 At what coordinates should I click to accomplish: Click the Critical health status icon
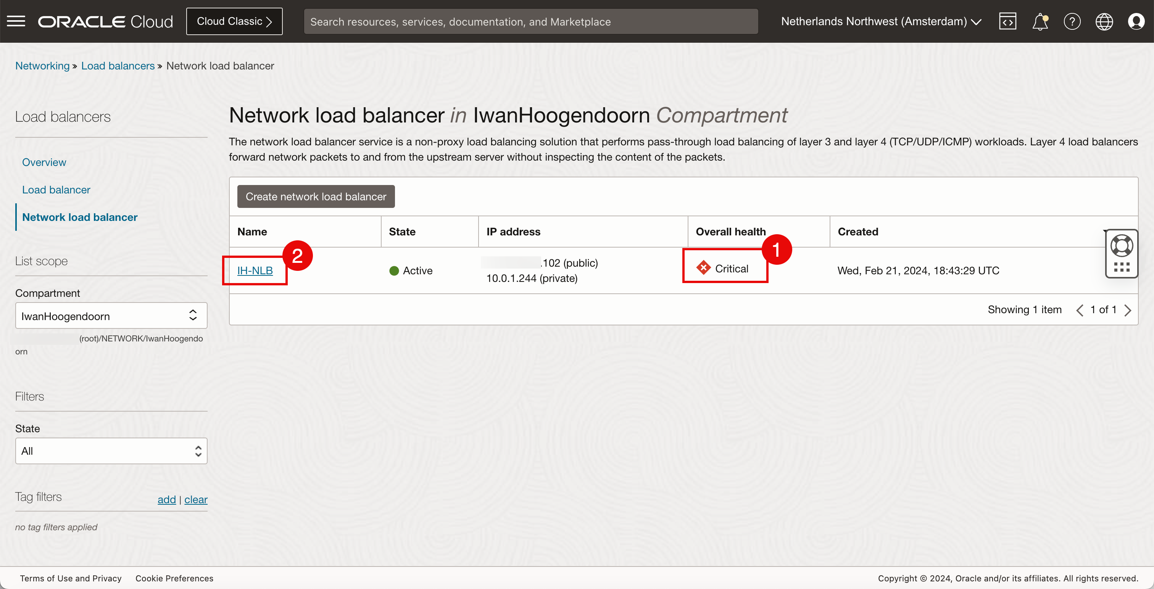click(x=703, y=268)
